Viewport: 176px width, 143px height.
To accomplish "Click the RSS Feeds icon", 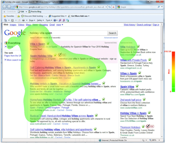I will click(x=13, y=20).
